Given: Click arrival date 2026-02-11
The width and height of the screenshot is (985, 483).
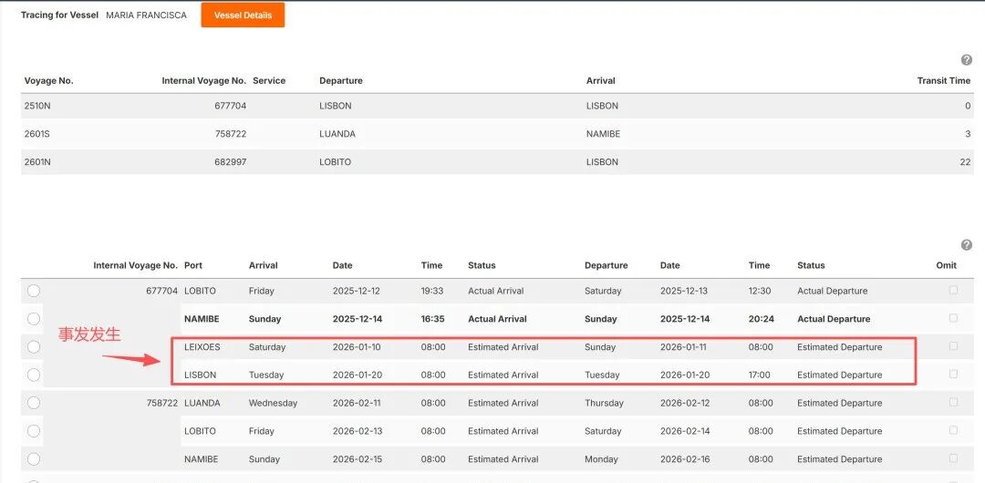Looking at the screenshot, I should point(357,403).
